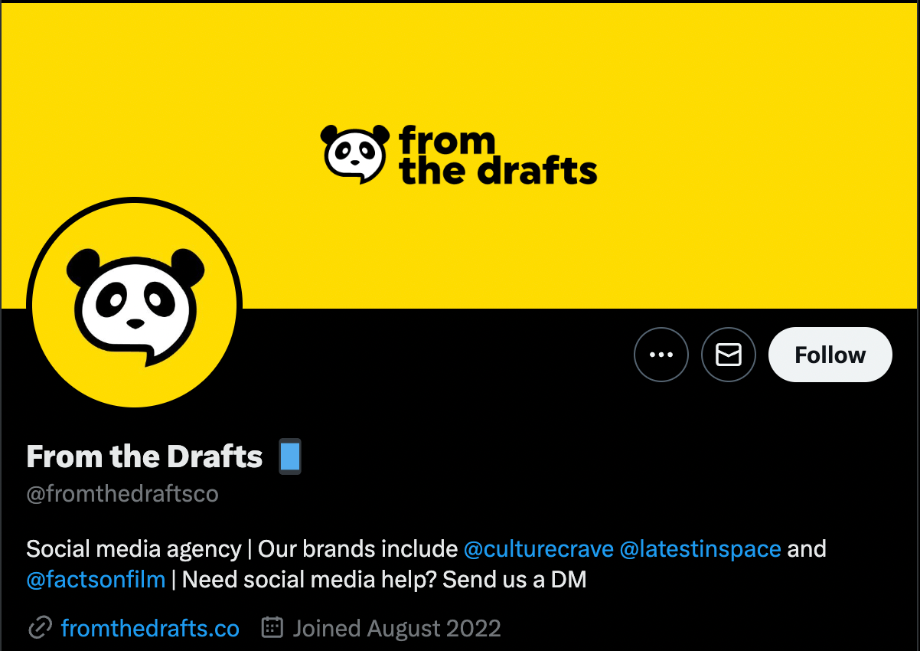The height and width of the screenshot is (651, 920).
Task: Click the 'from the drafts' banner wordmark
Action: [x=498, y=156]
